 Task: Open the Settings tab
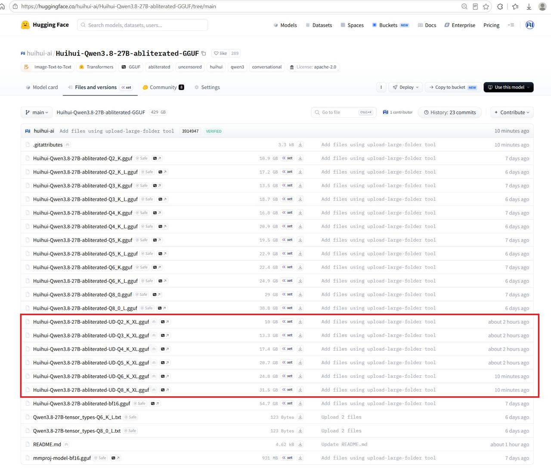[207, 87]
